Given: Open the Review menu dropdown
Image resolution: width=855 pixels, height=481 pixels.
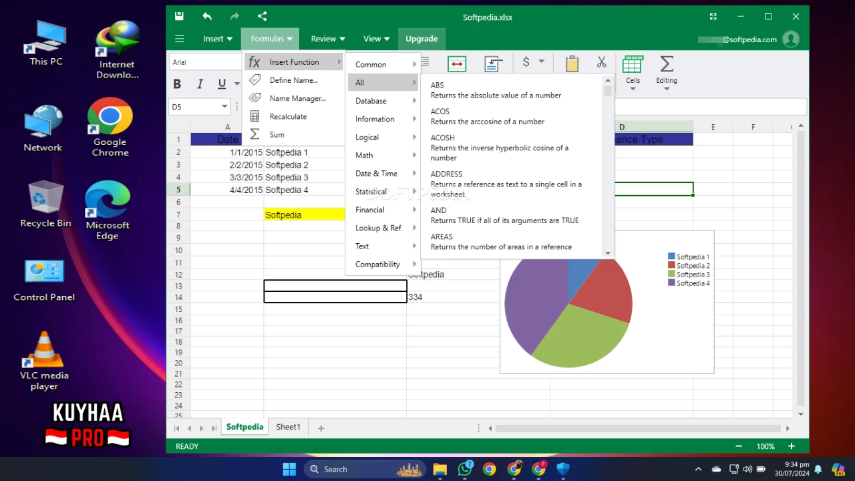Looking at the screenshot, I should [328, 39].
